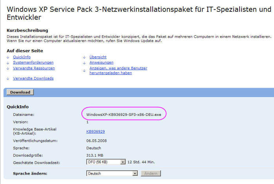Image resolution: width=274 pixels, height=184 pixels.
Task: Click the arrow icon beside Anzeigen, was andere Benutzer
Action: [84, 70]
